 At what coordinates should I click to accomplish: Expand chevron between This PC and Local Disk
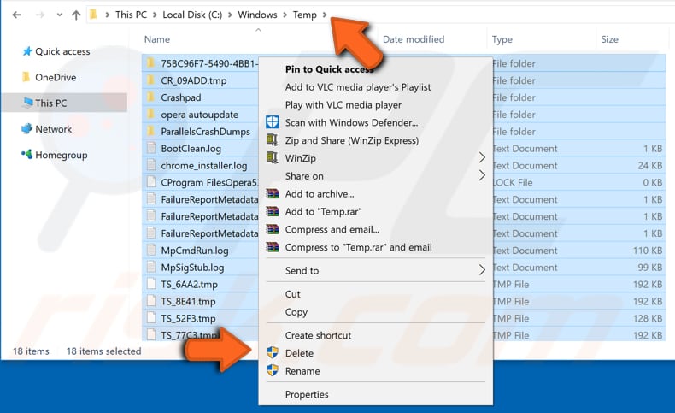(155, 15)
